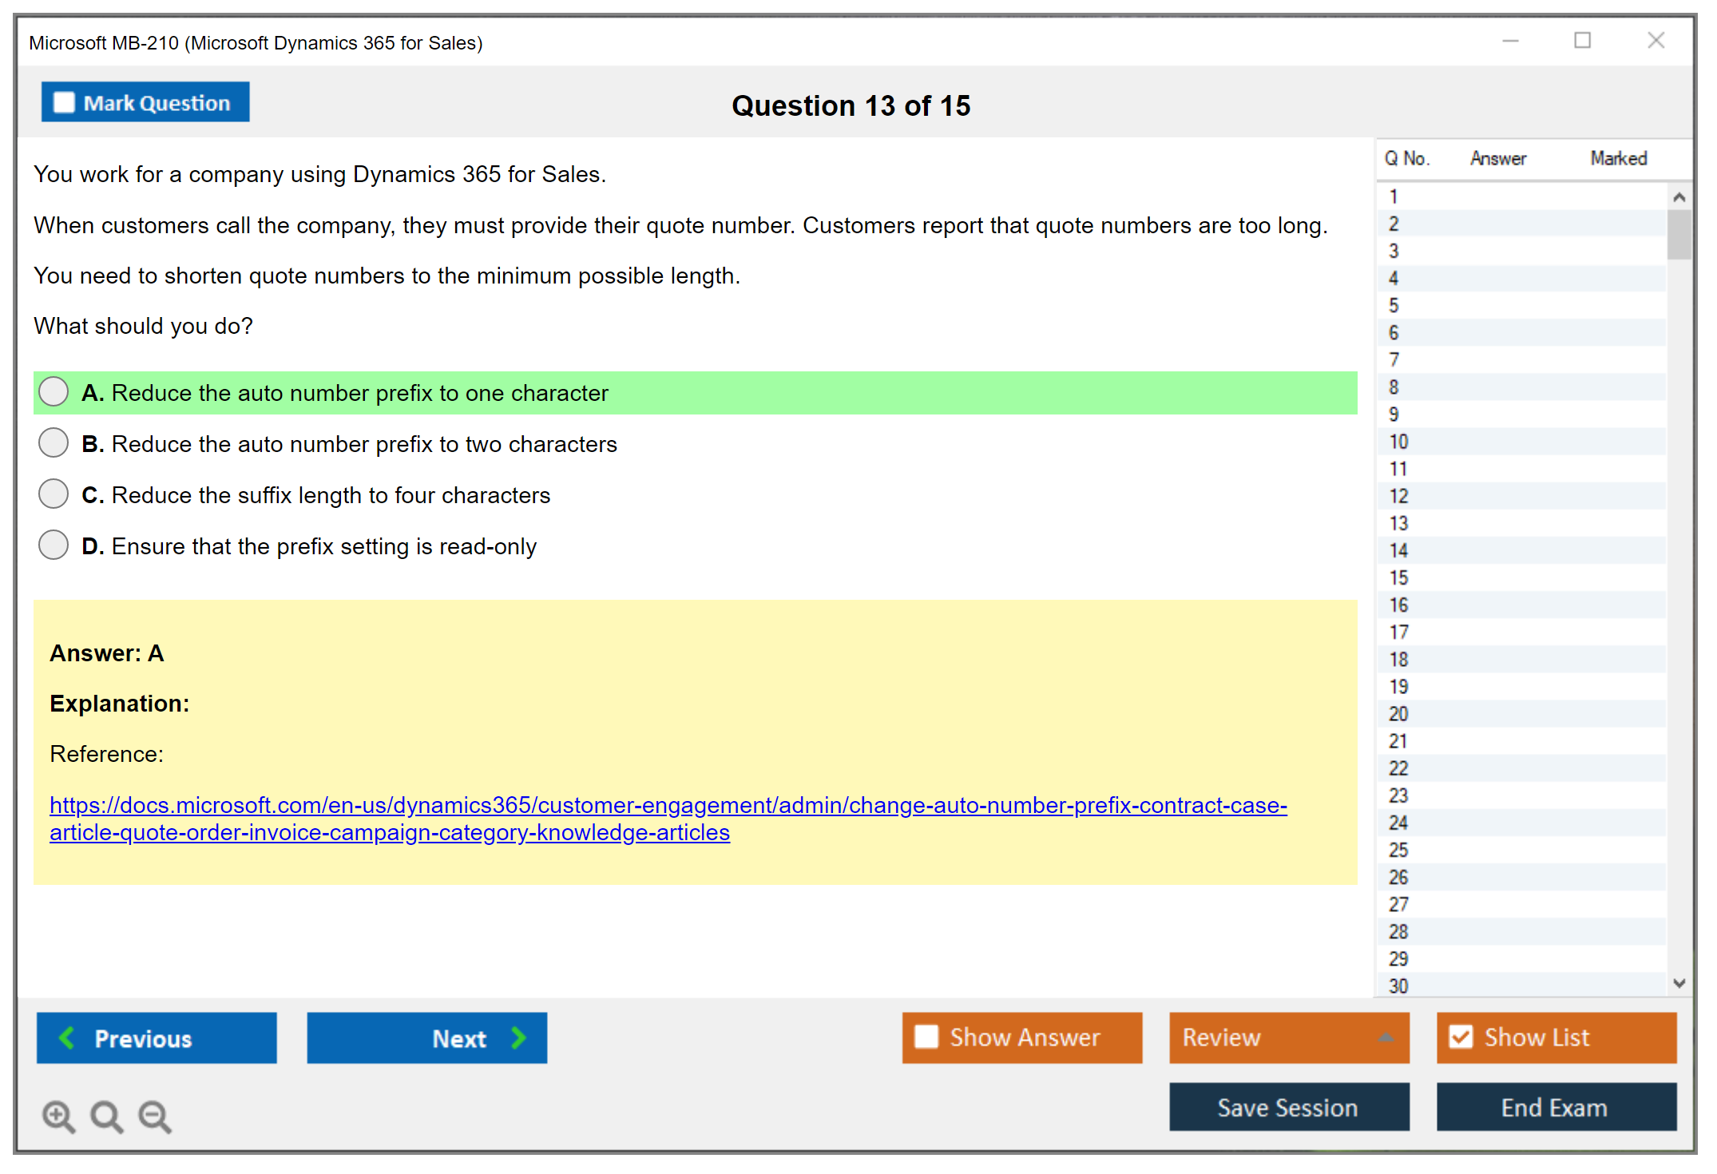The image size is (1717, 1174).
Task: Click the Save Session button
Action: [1288, 1107]
